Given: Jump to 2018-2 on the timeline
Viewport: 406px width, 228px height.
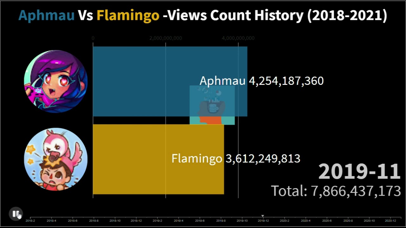Looking at the screenshot, I should [30, 221].
